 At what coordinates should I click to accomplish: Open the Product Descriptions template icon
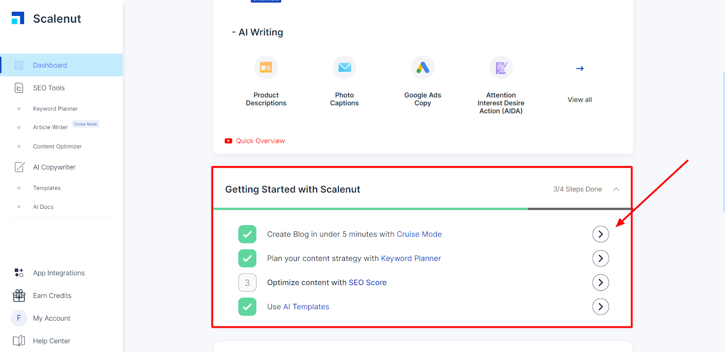coord(266,68)
